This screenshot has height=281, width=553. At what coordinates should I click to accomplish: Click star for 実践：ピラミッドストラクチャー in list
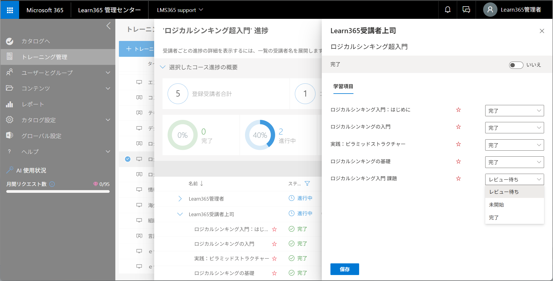pos(274,259)
